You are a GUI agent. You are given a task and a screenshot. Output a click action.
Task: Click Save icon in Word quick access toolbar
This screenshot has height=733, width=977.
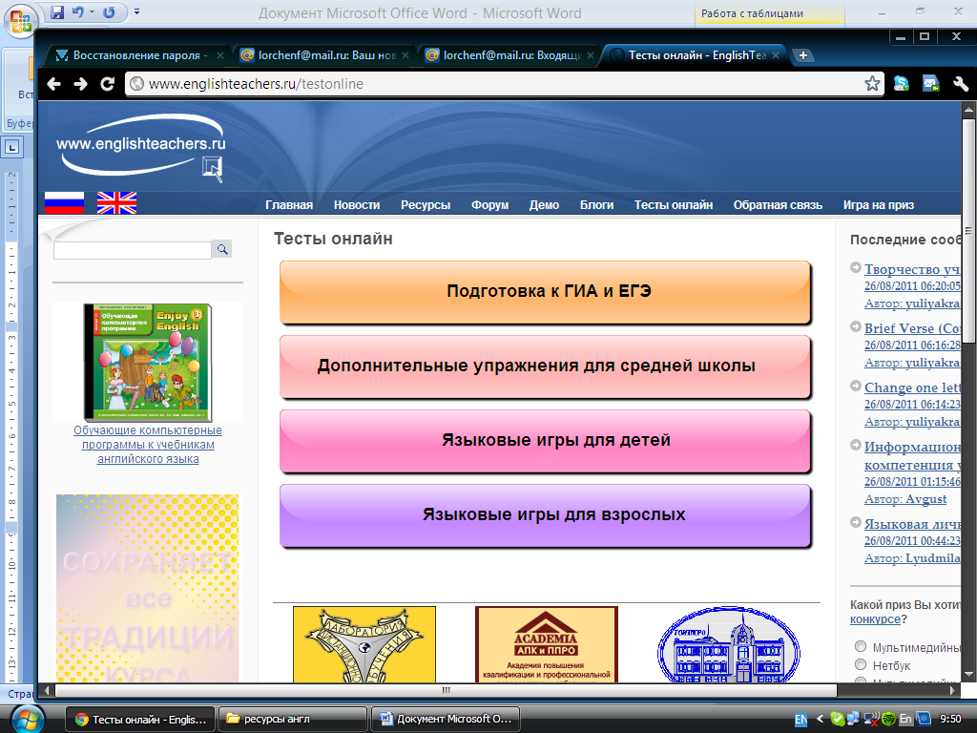click(57, 11)
